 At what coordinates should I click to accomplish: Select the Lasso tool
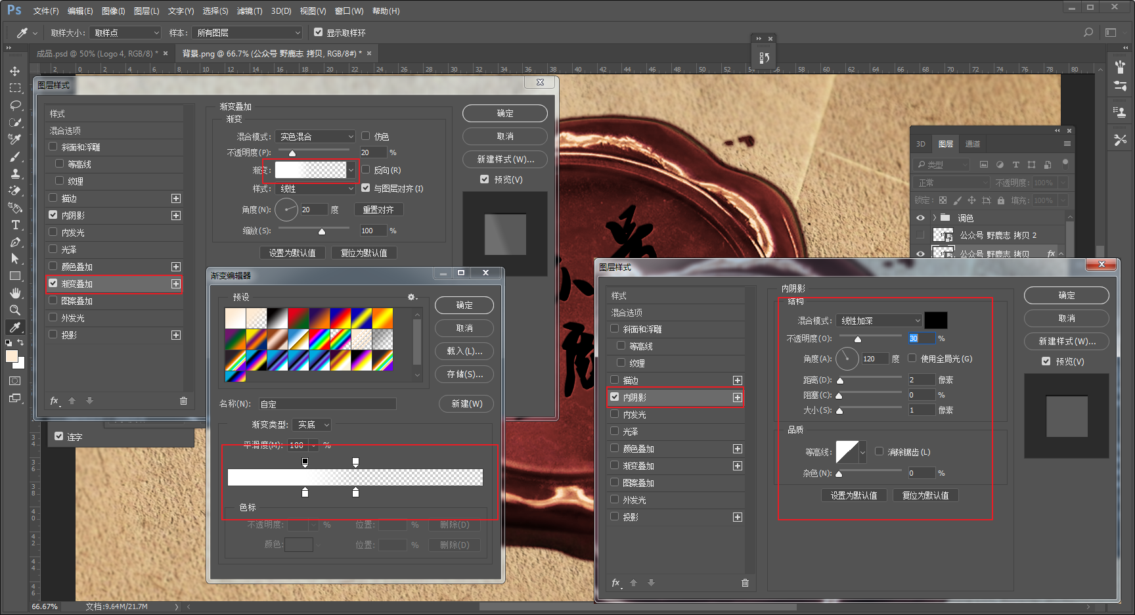click(x=15, y=105)
